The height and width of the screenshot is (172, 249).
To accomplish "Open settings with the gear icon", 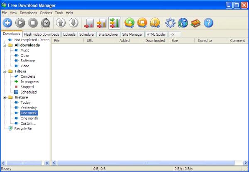I will [170, 23].
